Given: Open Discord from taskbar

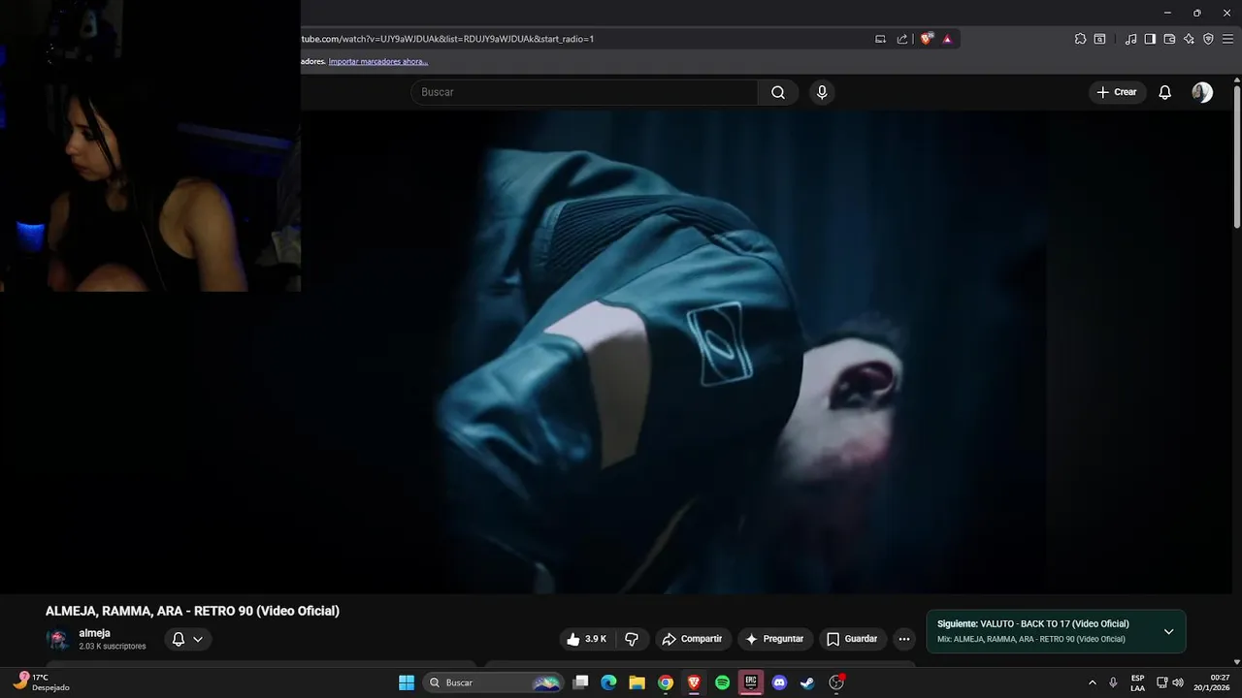Looking at the screenshot, I should [x=779, y=682].
